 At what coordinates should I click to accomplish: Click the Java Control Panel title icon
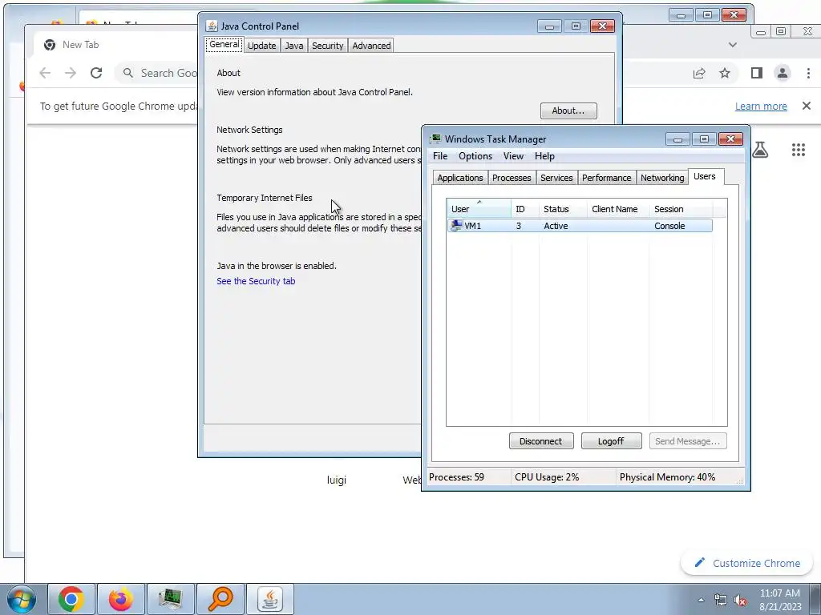pos(212,26)
